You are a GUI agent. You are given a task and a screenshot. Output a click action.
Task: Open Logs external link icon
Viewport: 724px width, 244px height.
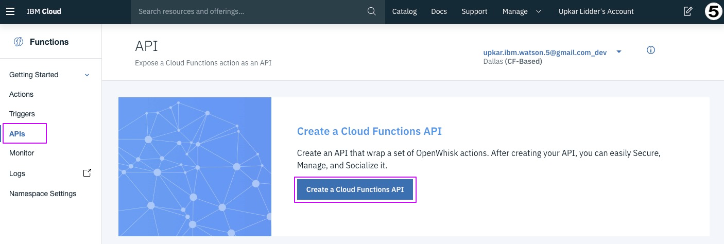coord(87,173)
